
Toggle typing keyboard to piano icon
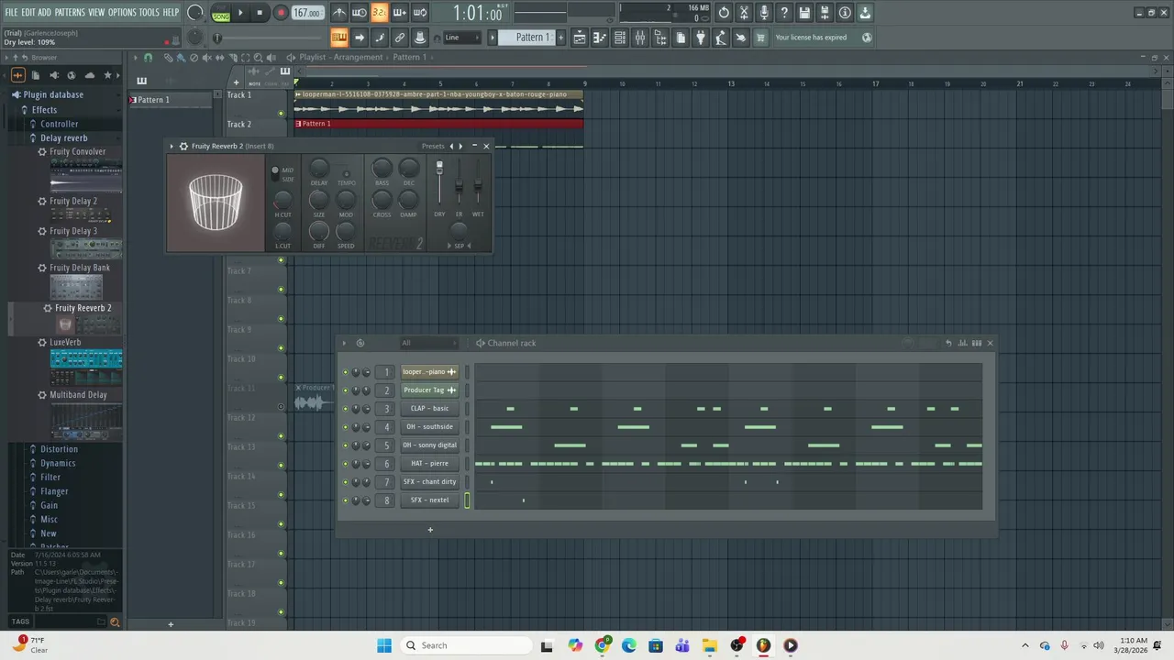pos(339,38)
